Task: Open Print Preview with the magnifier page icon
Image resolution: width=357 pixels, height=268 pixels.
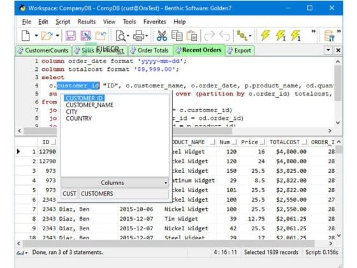Action: tap(120, 36)
